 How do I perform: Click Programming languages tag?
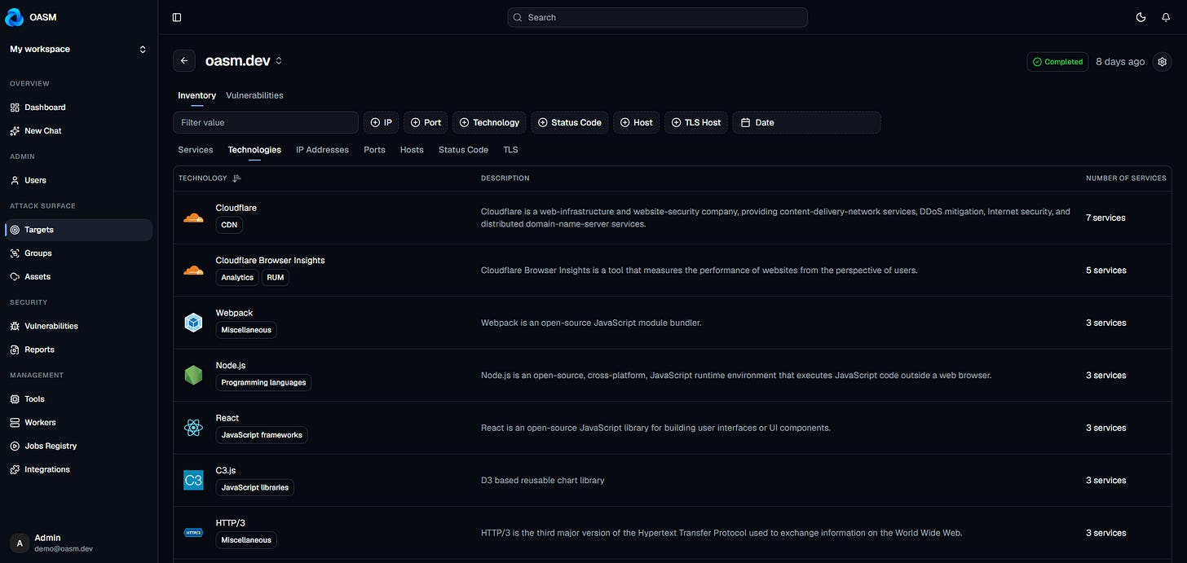click(263, 382)
